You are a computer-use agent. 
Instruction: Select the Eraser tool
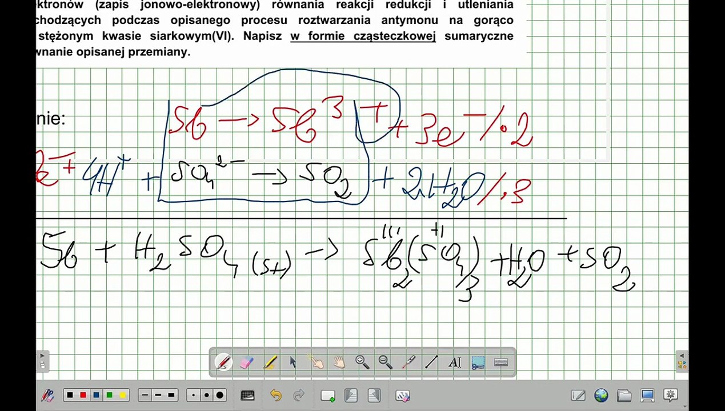(x=247, y=362)
